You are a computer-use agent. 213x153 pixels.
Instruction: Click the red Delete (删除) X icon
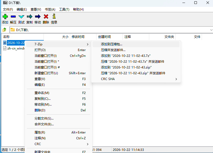coord(46,17)
